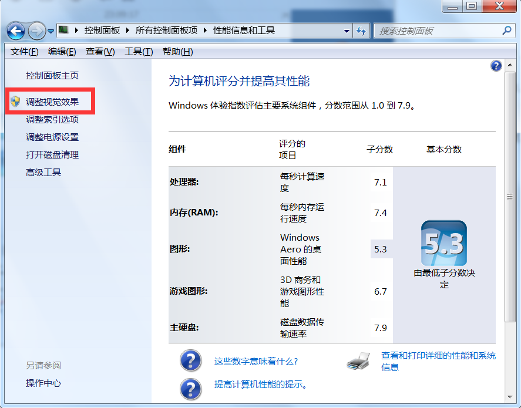Click the Back navigation arrow button
This screenshot has height=408, width=521.
16,31
